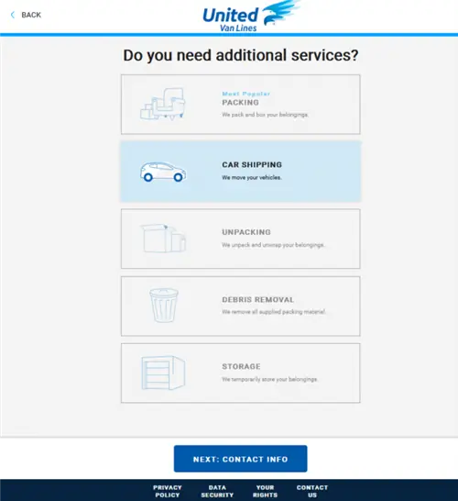
Task: Select the STORAGE service title
Action: [241, 366]
